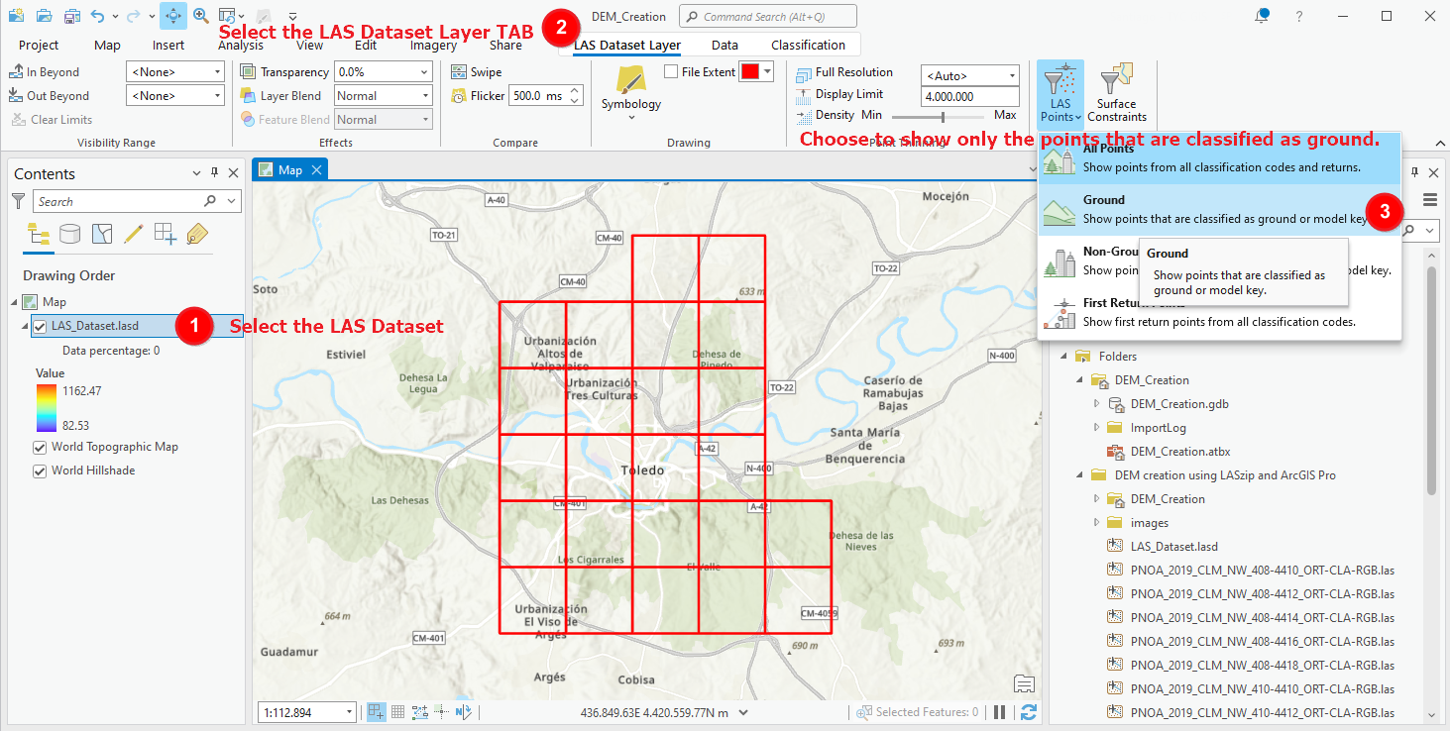Switch to the Classification ribbon tab
The height and width of the screenshot is (731, 1450).
point(808,45)
